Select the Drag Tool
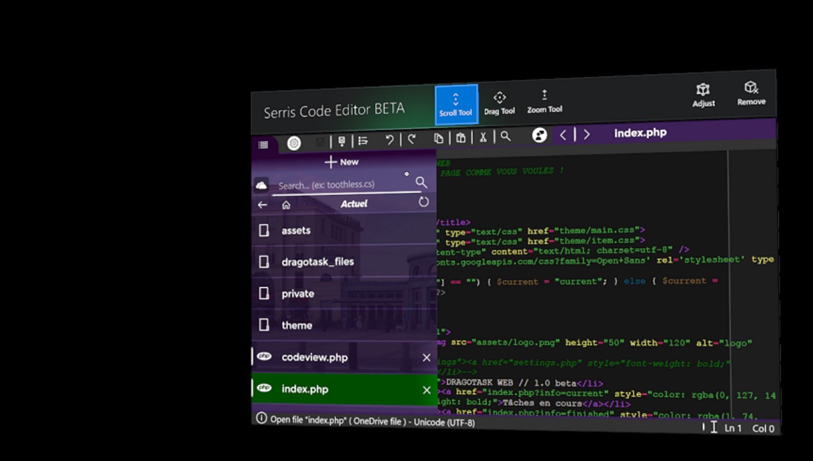Viewport: 813px width, 461px height. (x=499, y=103)
